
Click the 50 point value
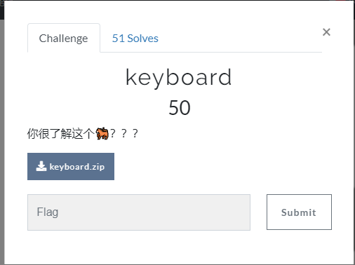(180, 107)
